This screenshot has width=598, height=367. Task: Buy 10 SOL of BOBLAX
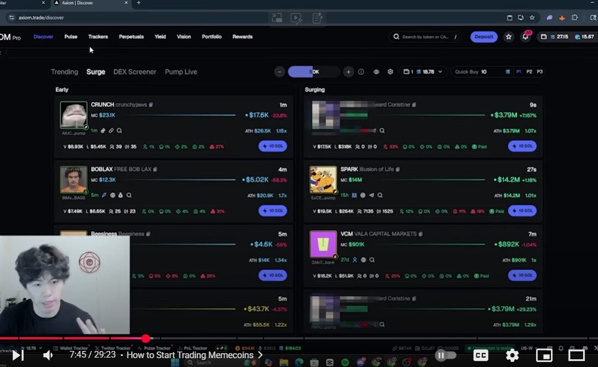272,211
